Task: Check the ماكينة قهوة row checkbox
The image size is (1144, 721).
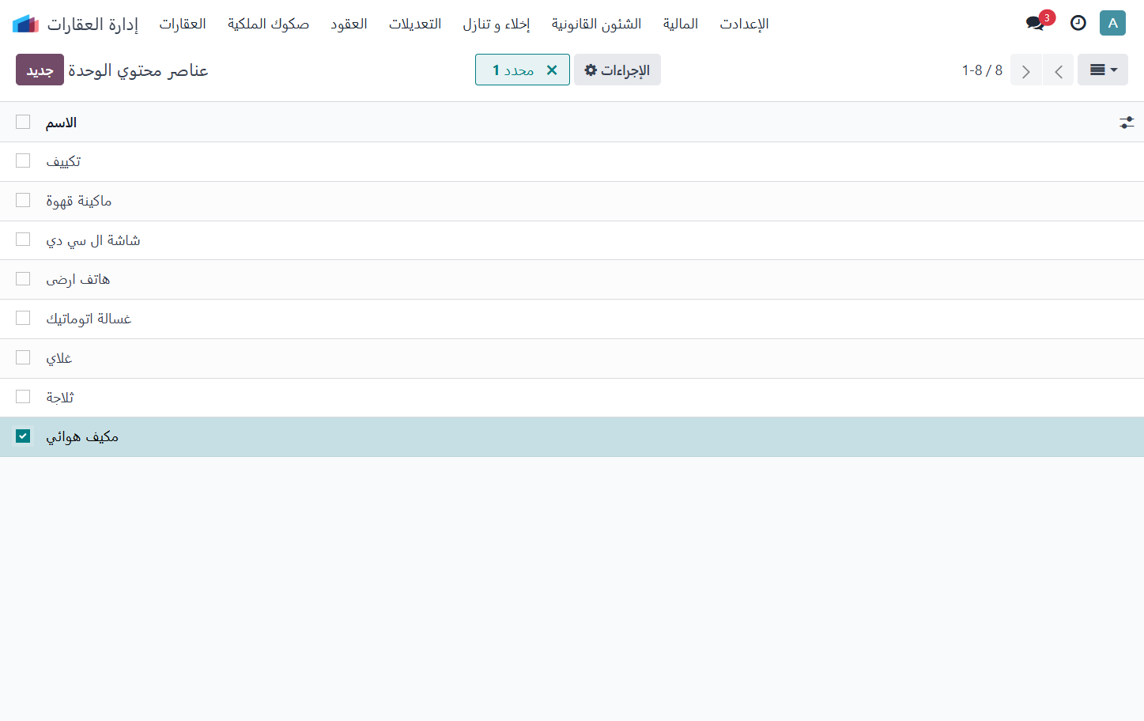Action: pos(23,200)
